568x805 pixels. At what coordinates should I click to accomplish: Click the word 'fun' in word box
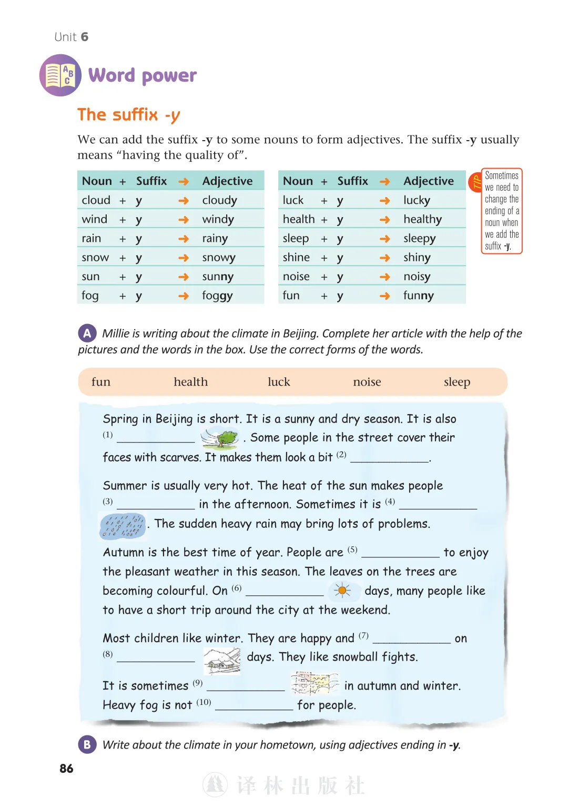tap(101, 382)
